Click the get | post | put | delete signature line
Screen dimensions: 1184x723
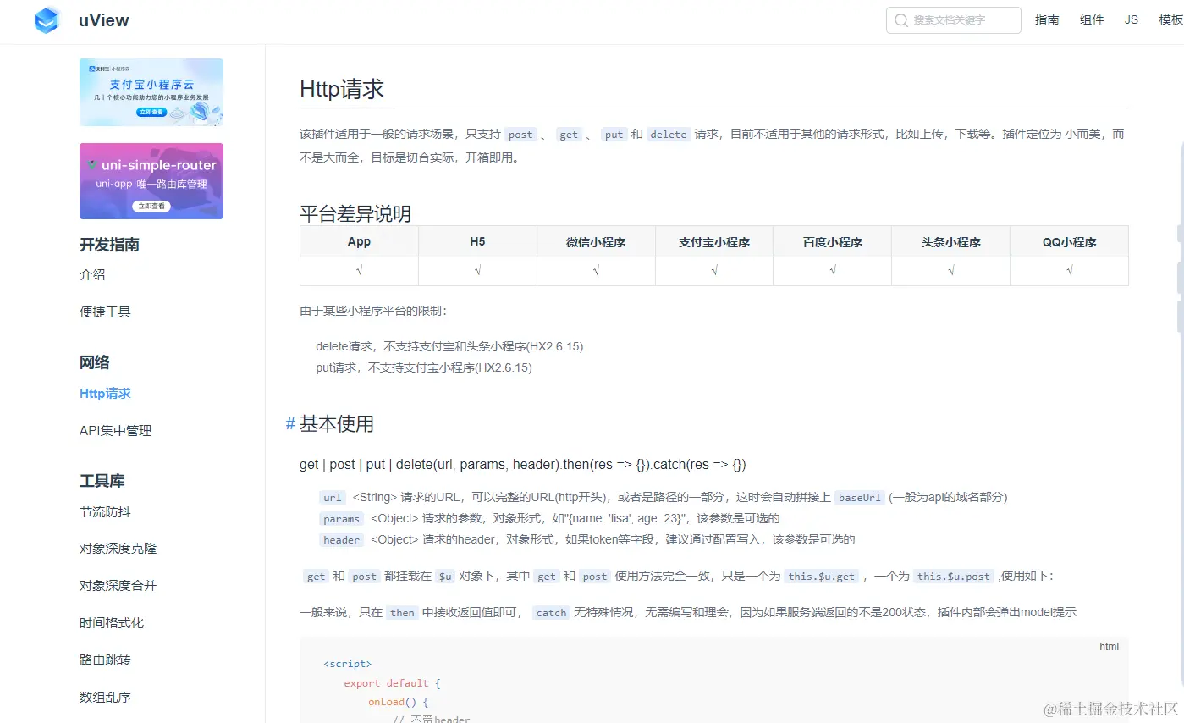coord(523,465)
